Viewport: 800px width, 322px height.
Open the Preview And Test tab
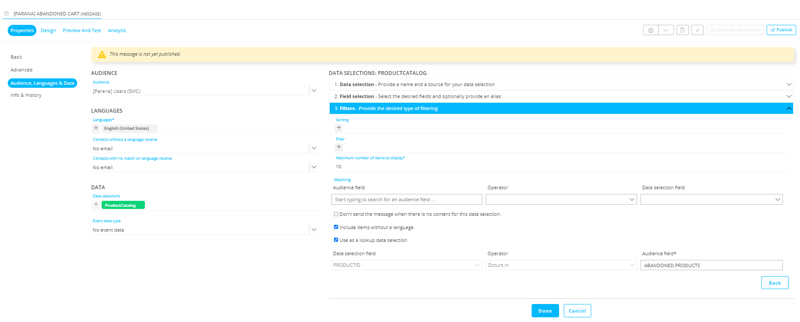click(x=82, y=30)
